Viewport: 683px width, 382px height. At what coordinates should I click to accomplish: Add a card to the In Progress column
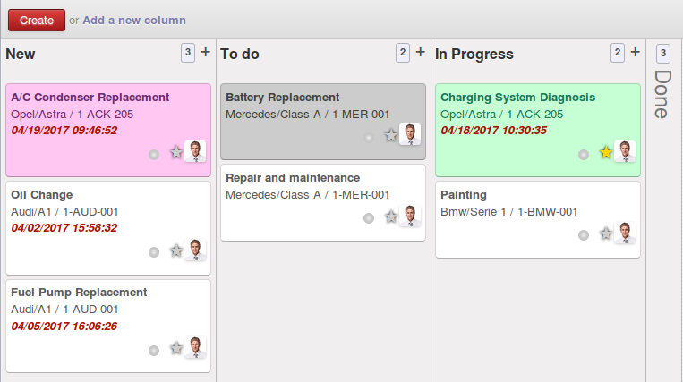[636, 53]
